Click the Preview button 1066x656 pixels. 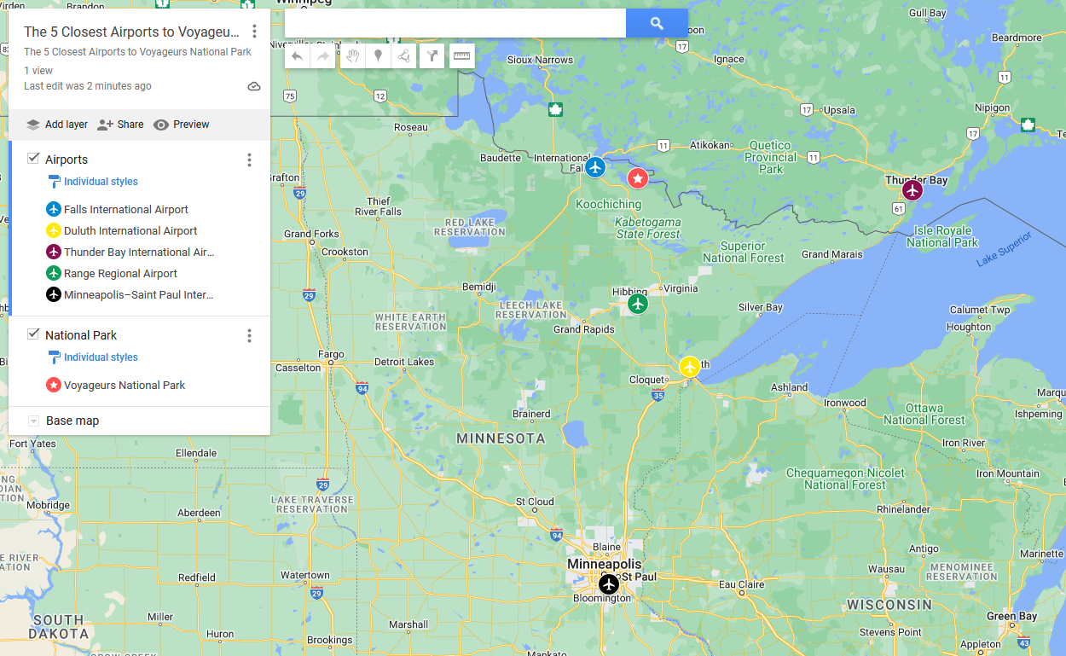(x=181, y=125)
